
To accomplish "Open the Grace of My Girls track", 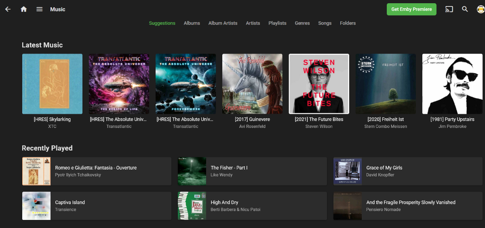I will click(x=408, y=171).
